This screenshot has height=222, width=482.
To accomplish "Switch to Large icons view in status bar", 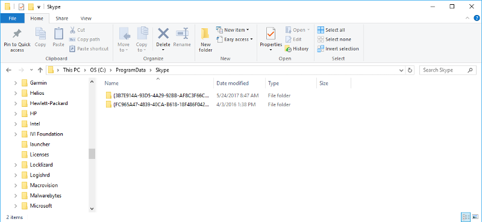I will pyautogui.click(x=475, y=217).
